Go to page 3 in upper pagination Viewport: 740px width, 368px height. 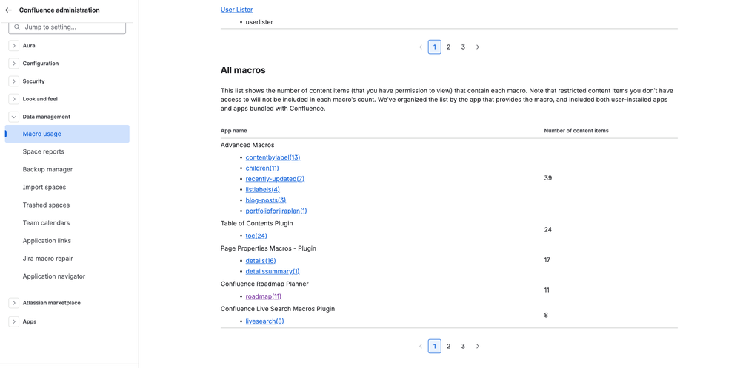[x=463, y=47]
